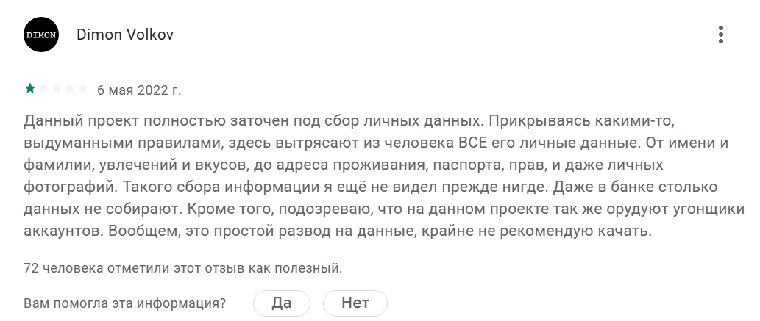This screenshot has height=321, width=760.
Task: Click the review date 6 мая 2022 г.
Action: [x=139, y=90]
